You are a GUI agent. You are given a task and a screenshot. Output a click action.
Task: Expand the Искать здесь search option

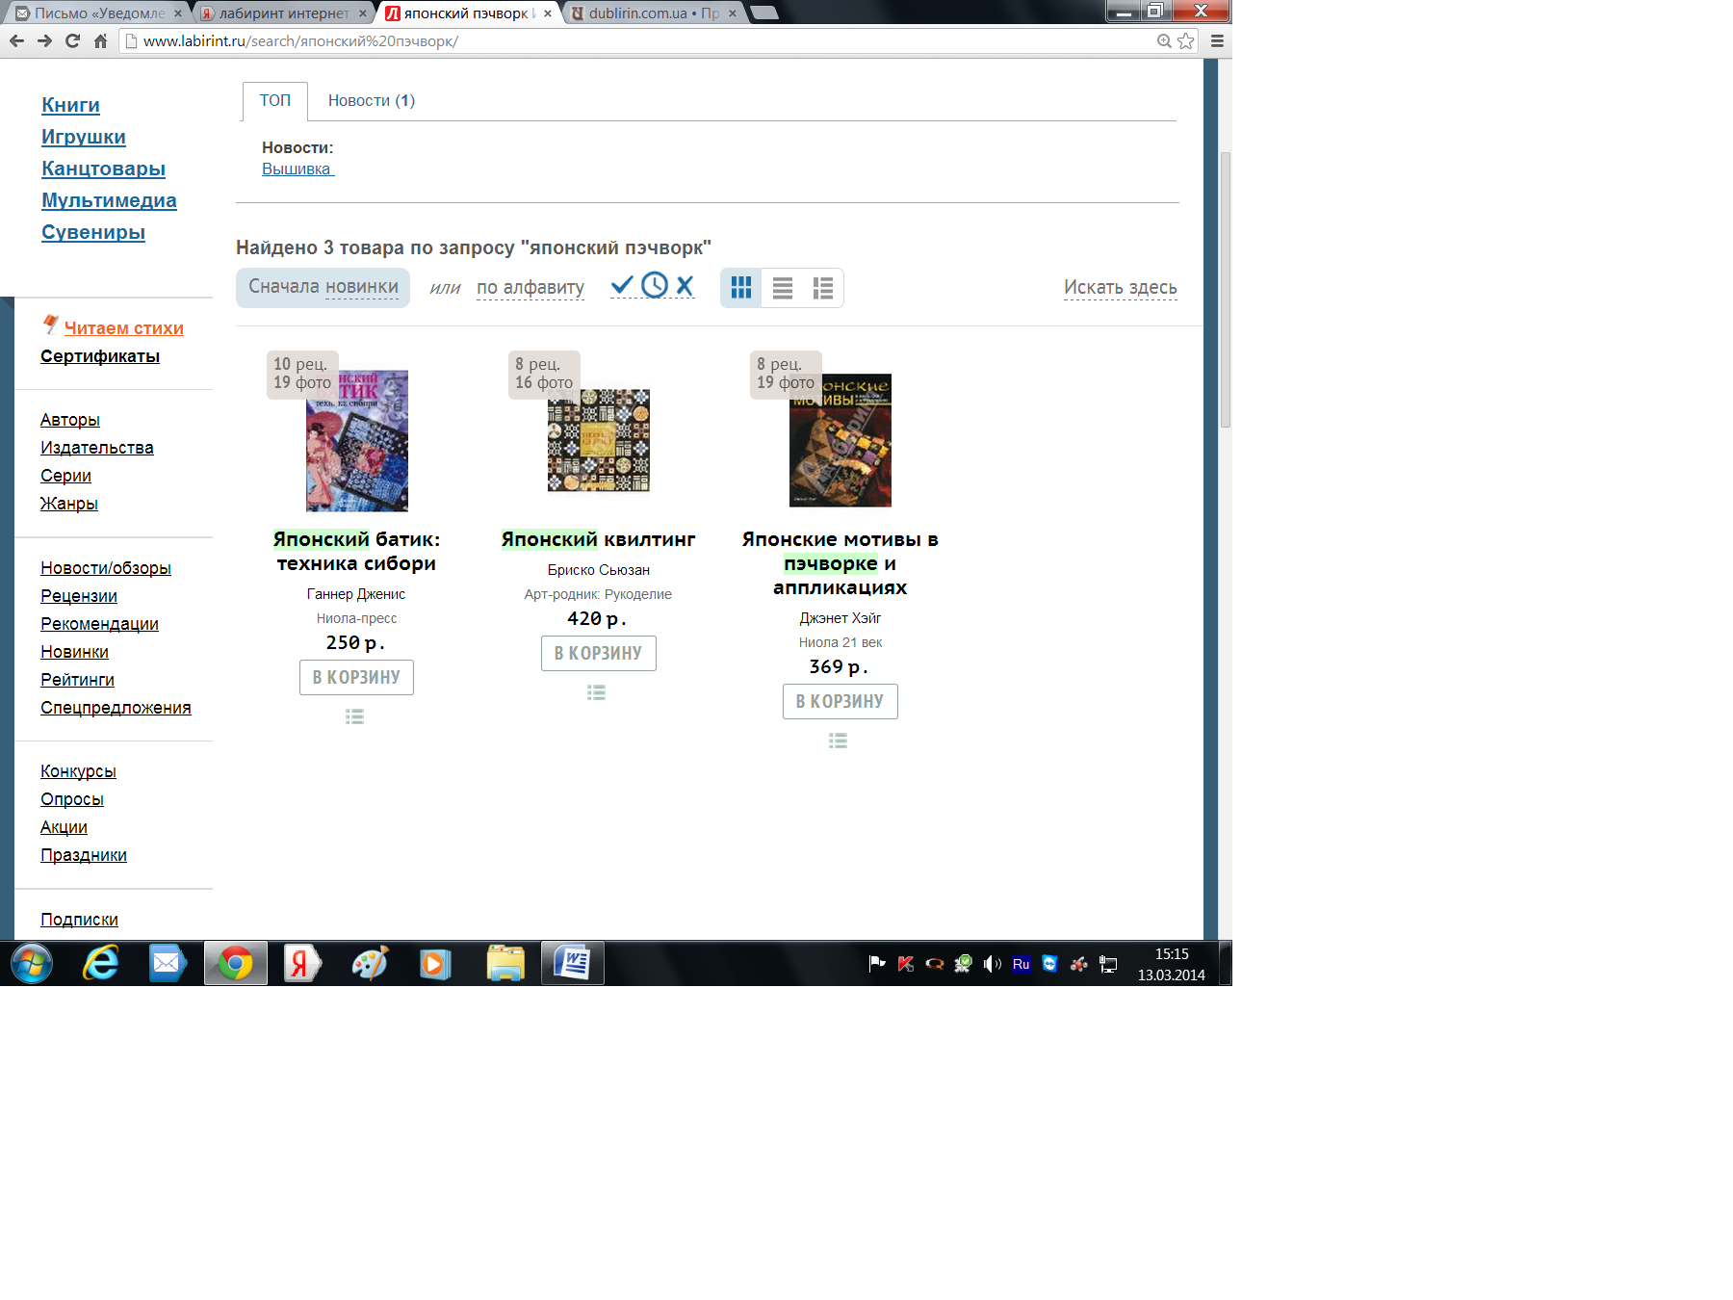(x=1120, y=287)
